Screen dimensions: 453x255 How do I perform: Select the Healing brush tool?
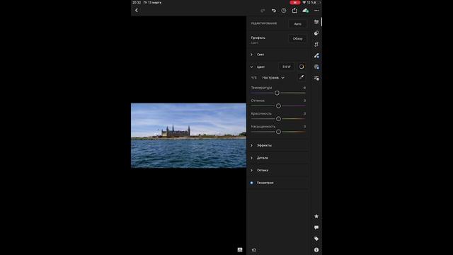click(316, 55)
